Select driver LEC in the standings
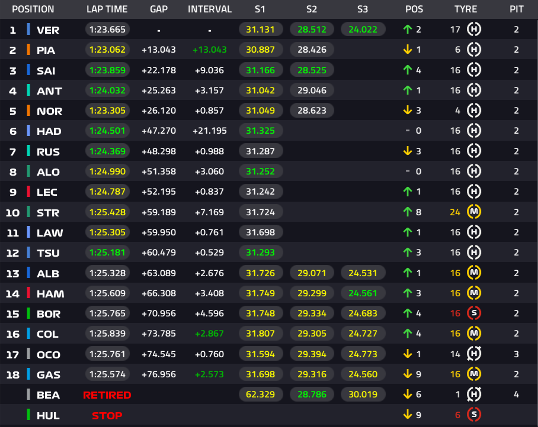Image resolution: width=538 pixels, height=427 pixels. tap(47, 192)
